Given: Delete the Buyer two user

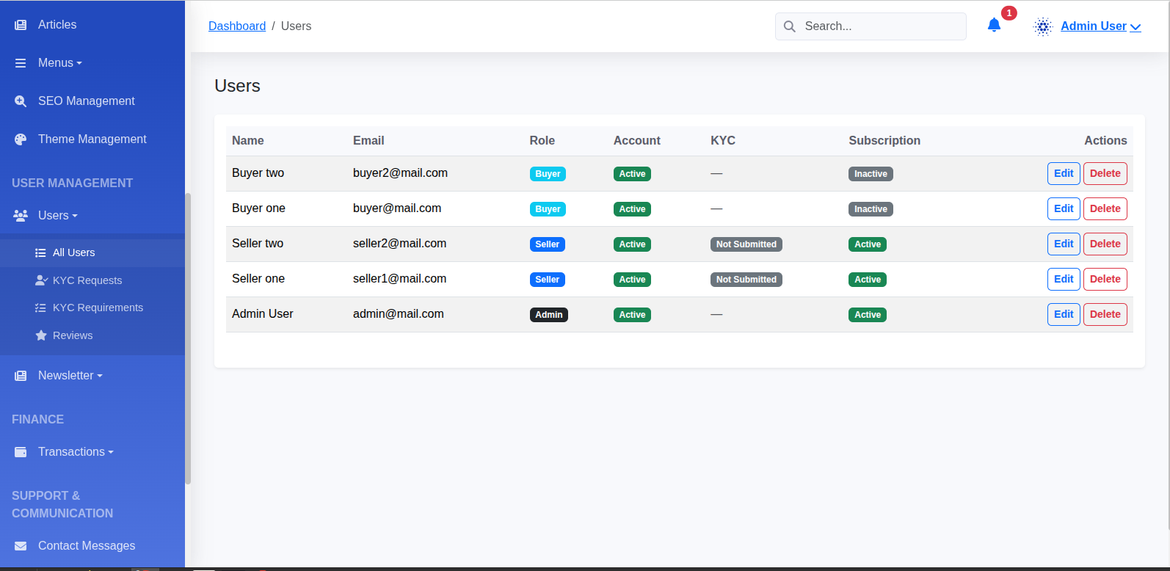Looking at the screenshot, I should click(x=1105, y=174).
